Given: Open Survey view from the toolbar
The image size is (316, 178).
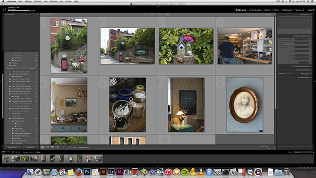Looking at the screenshot, I should click(57, 147).
